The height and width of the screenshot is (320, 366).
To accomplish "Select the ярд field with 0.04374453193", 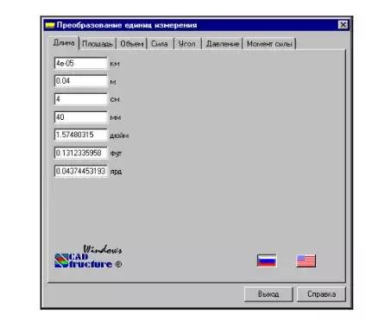I will [80, 171].
